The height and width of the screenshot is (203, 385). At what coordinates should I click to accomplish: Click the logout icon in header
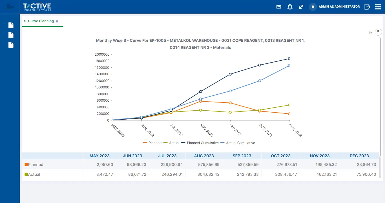pyautogui.click(x=367, y=7)
